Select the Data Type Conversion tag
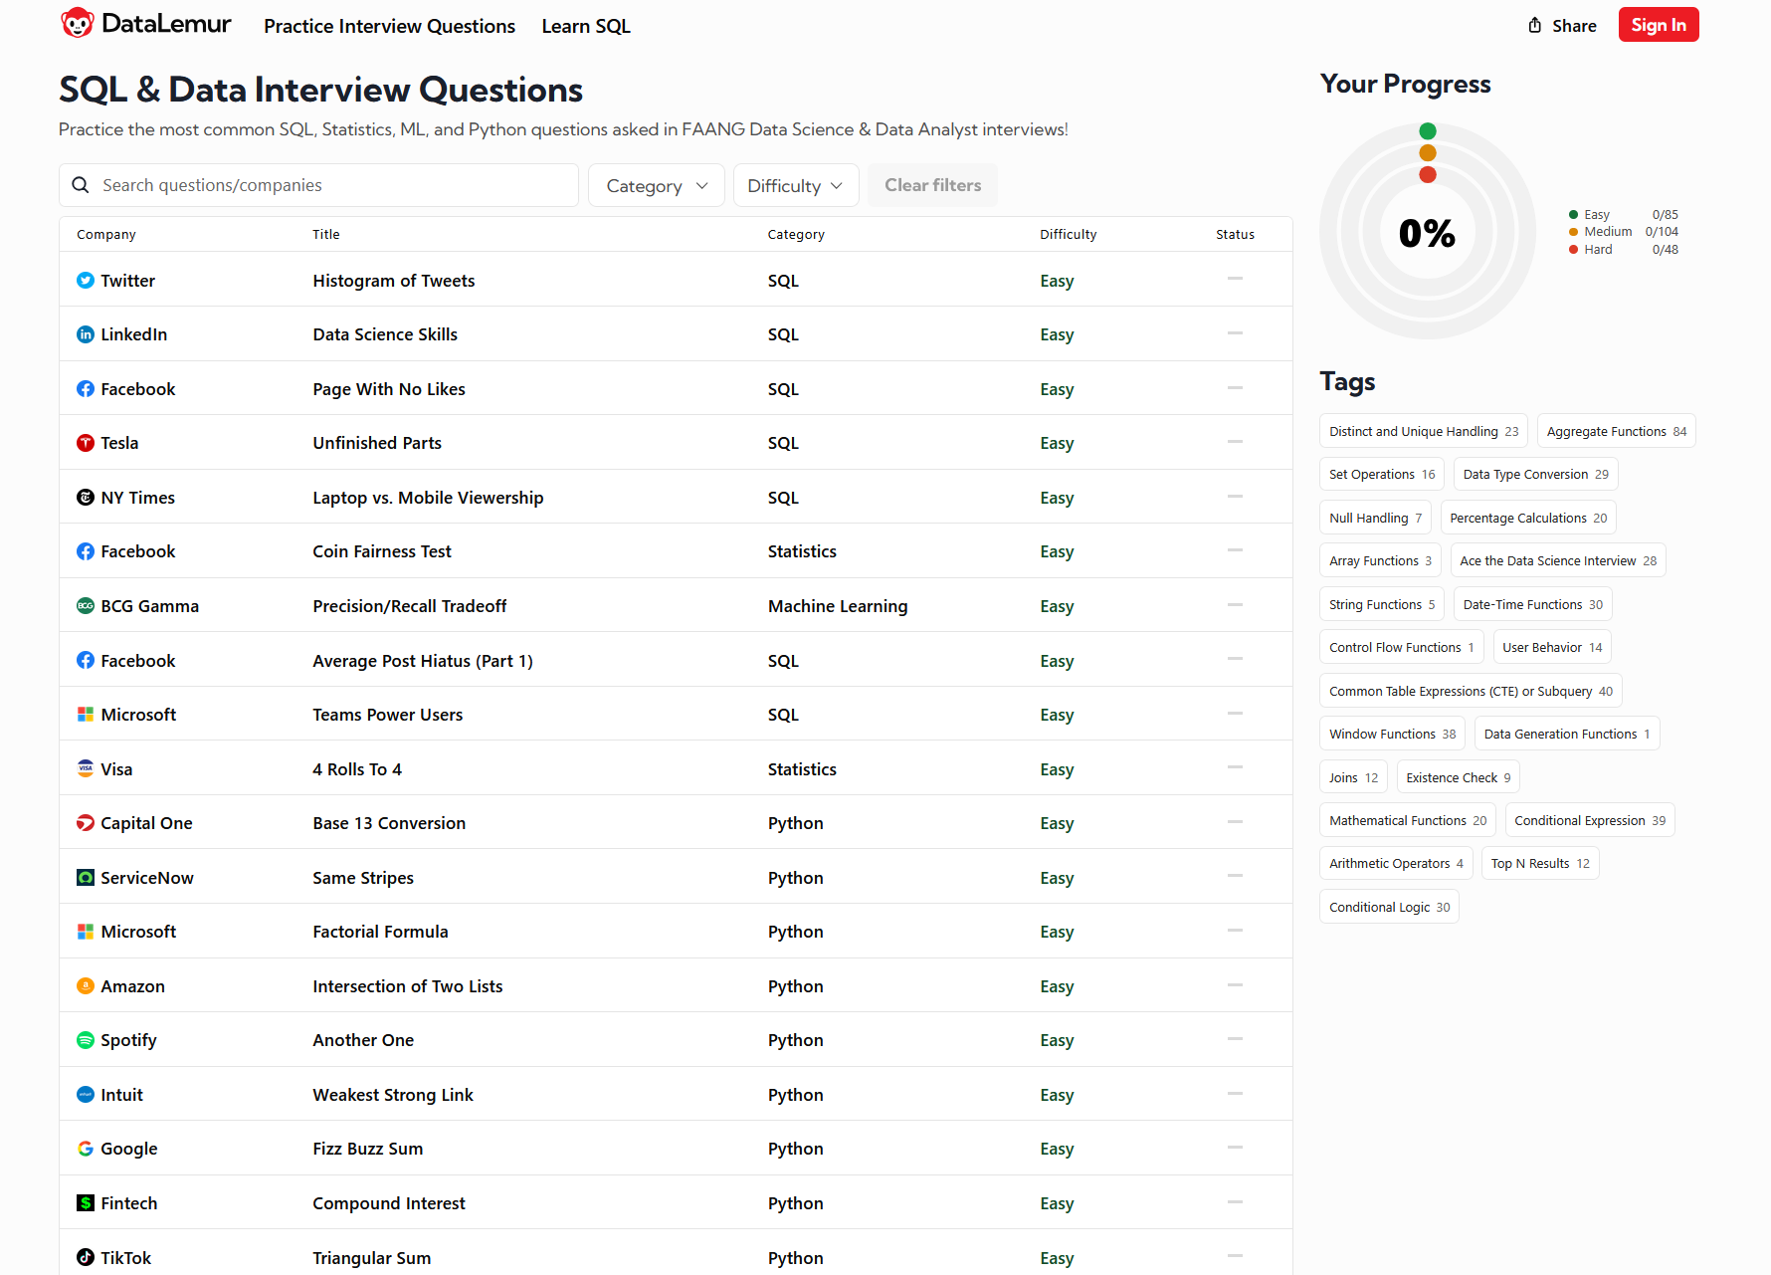Viewport: 1771px width, 1275px height. [1535, 474]
